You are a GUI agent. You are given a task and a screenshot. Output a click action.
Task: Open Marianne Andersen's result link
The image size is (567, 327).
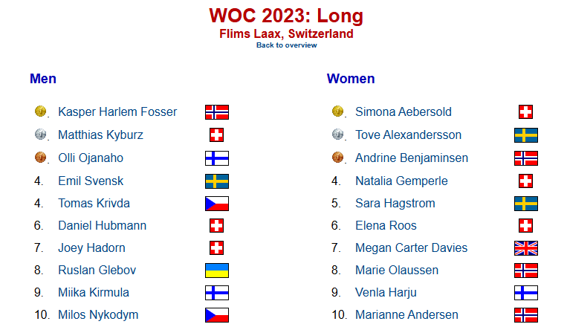pos(406,314)
